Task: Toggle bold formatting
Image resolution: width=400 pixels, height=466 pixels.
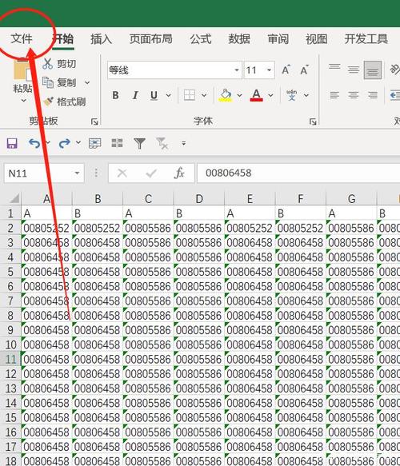Action: coord(116,95)
